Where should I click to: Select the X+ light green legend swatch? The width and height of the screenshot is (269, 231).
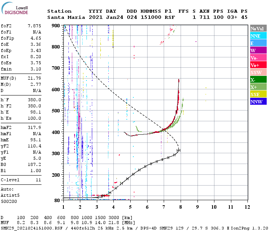coord(258,87)
